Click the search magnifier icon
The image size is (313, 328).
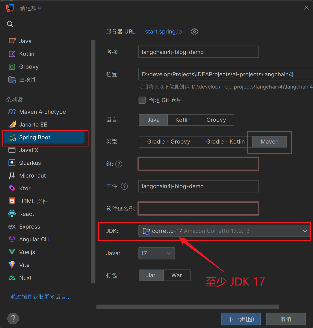(x=10, y=24)
